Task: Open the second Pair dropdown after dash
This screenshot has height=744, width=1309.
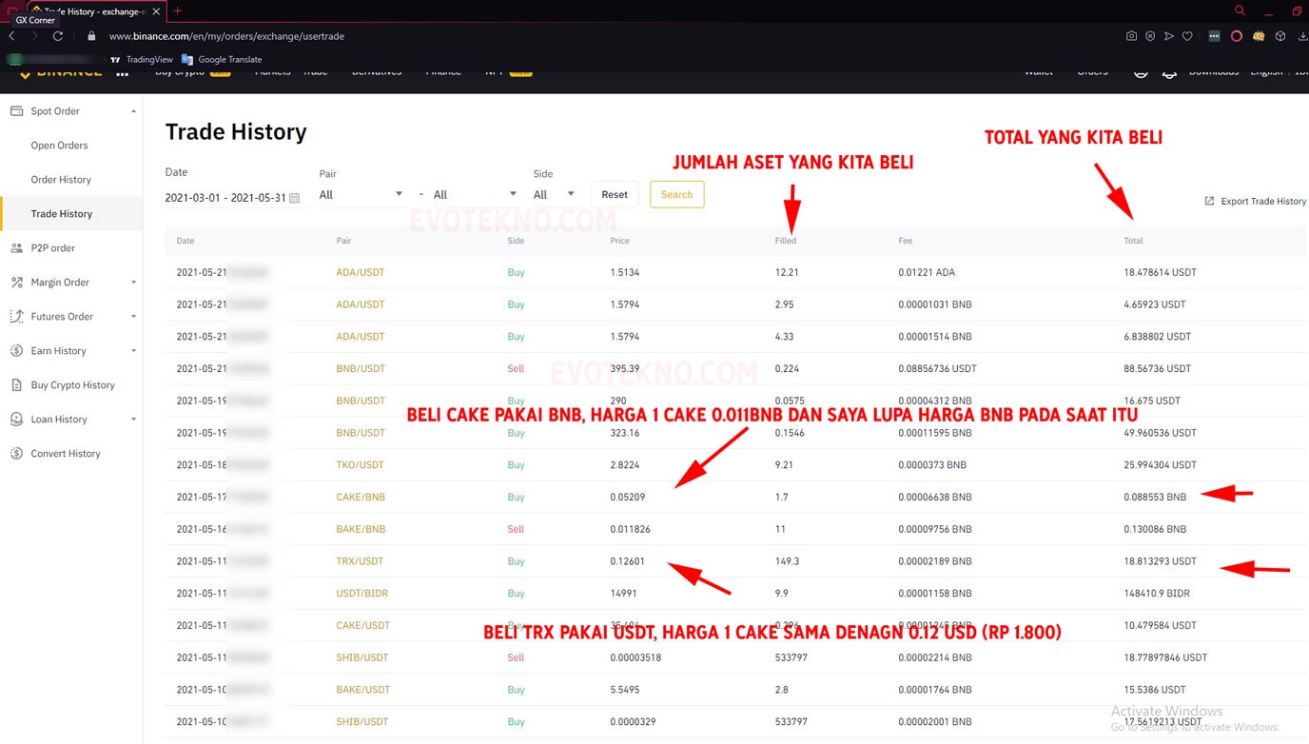Action: pyautogui.click(x=475, y=194)
